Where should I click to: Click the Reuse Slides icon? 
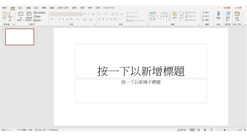(29, 14)
